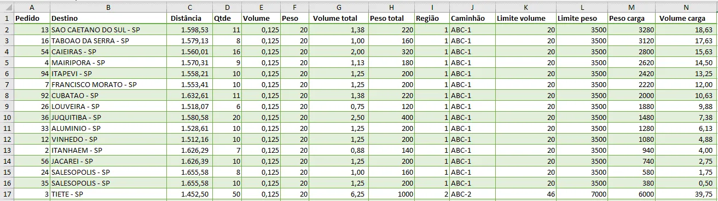Image resolution: width=718 pixels, height=201 pixels.
Task: Select column J header
Action: click(472, 8)
